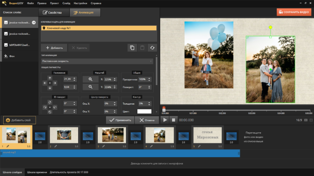Rotate 3D left with the left icon
The width and height of the screenshot is (314, 176).
click(45, 107)
